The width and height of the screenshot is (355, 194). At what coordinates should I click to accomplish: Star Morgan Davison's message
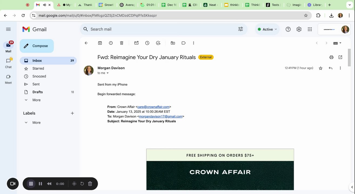tap(321, 68)
